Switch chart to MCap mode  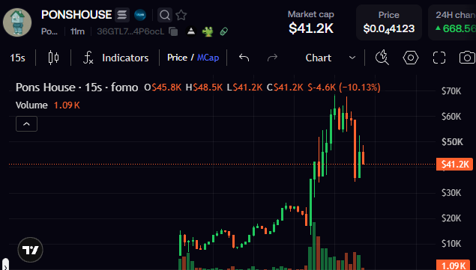[x=208, y=58]
